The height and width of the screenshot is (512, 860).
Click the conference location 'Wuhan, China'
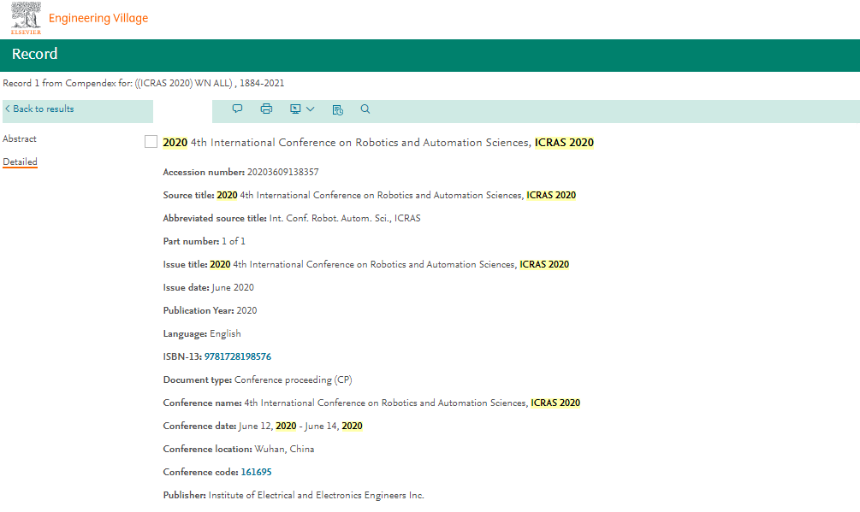[284, 449]
